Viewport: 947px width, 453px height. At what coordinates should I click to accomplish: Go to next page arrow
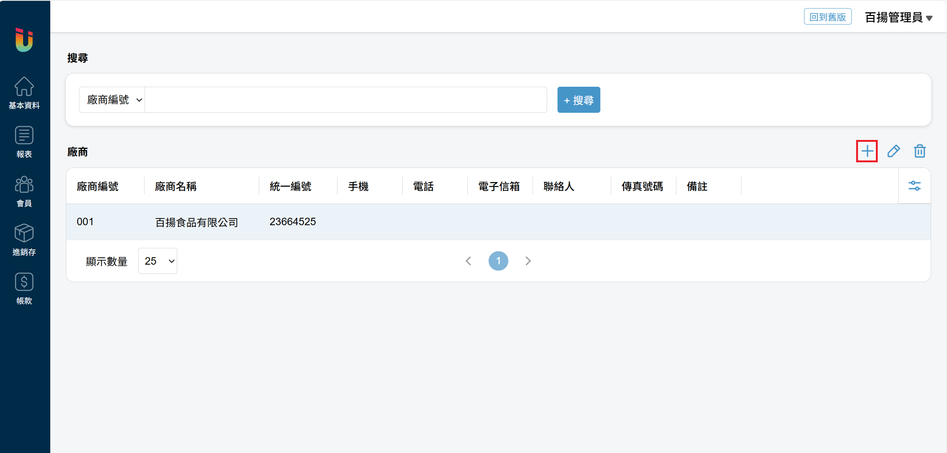click(x=528, y=261)
